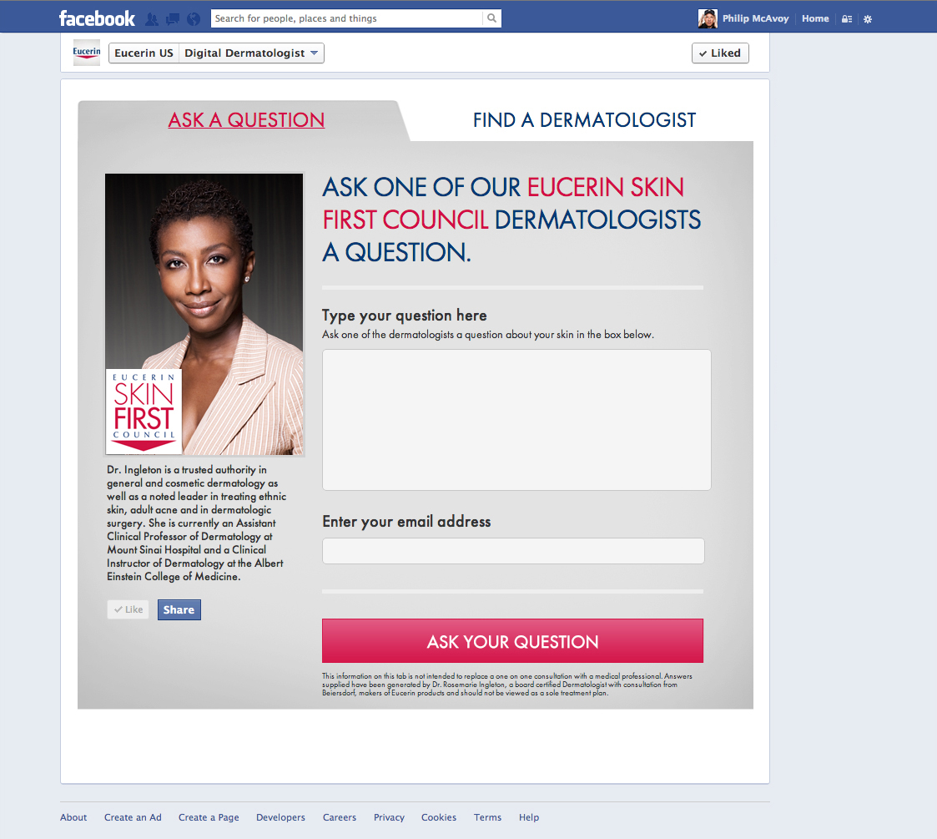Click the search magnifier icon
Screen dimensions: 937x839
tap(491, 18)
